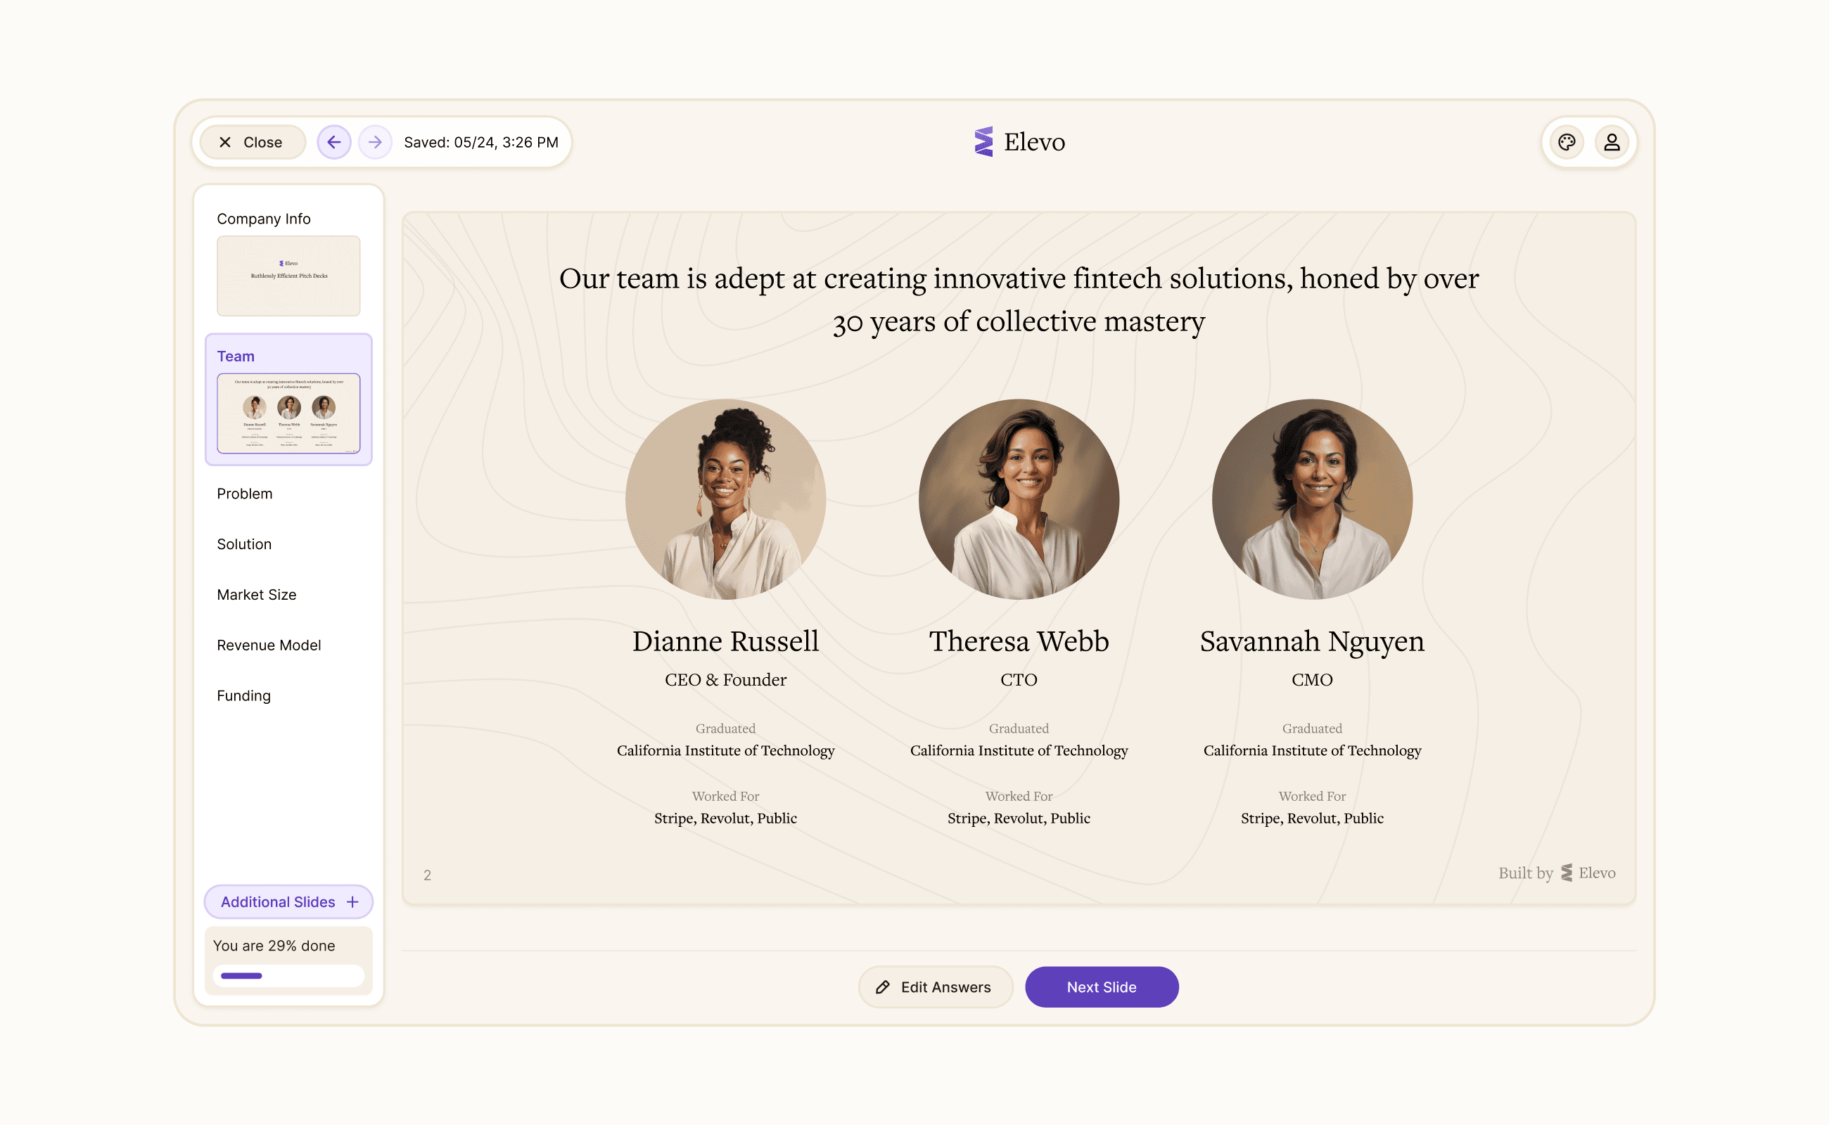Go to the Funding section
The image size is (1829, 1125).
(243, 695)
